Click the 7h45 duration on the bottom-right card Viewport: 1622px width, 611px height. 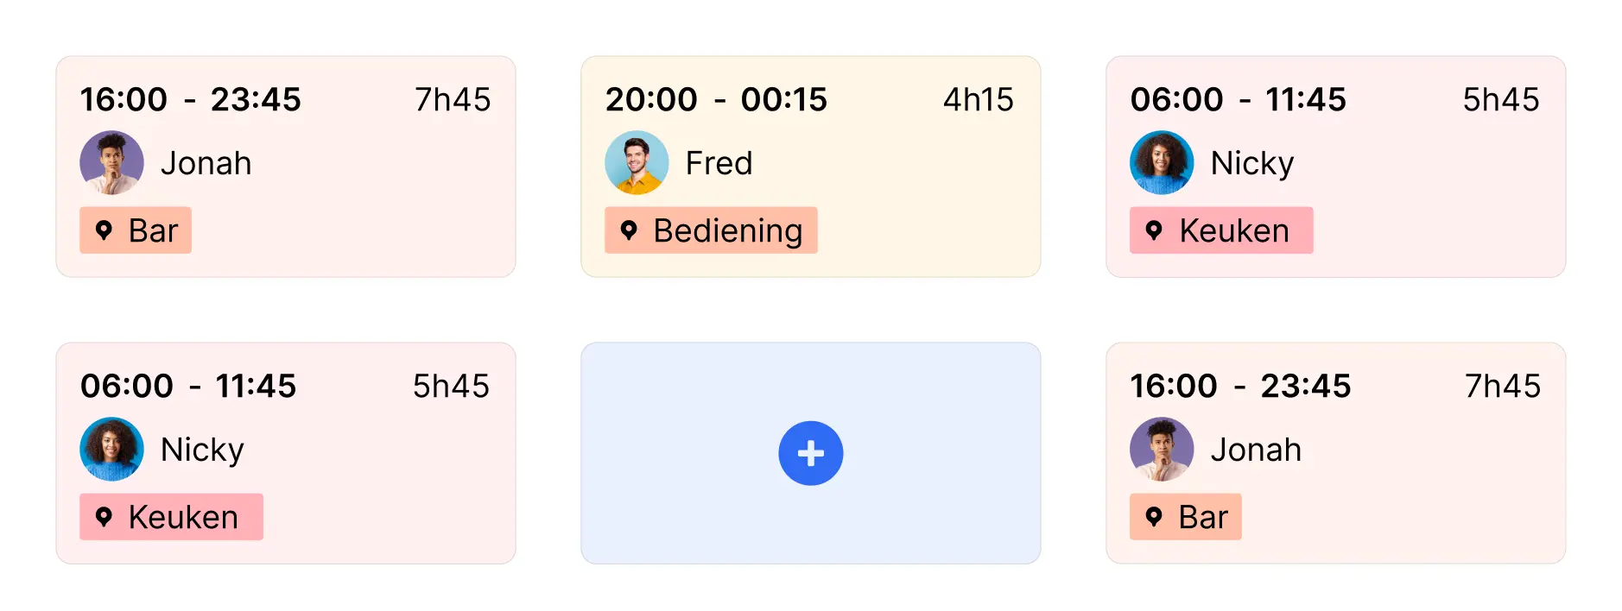click(x=1504, y=386)
